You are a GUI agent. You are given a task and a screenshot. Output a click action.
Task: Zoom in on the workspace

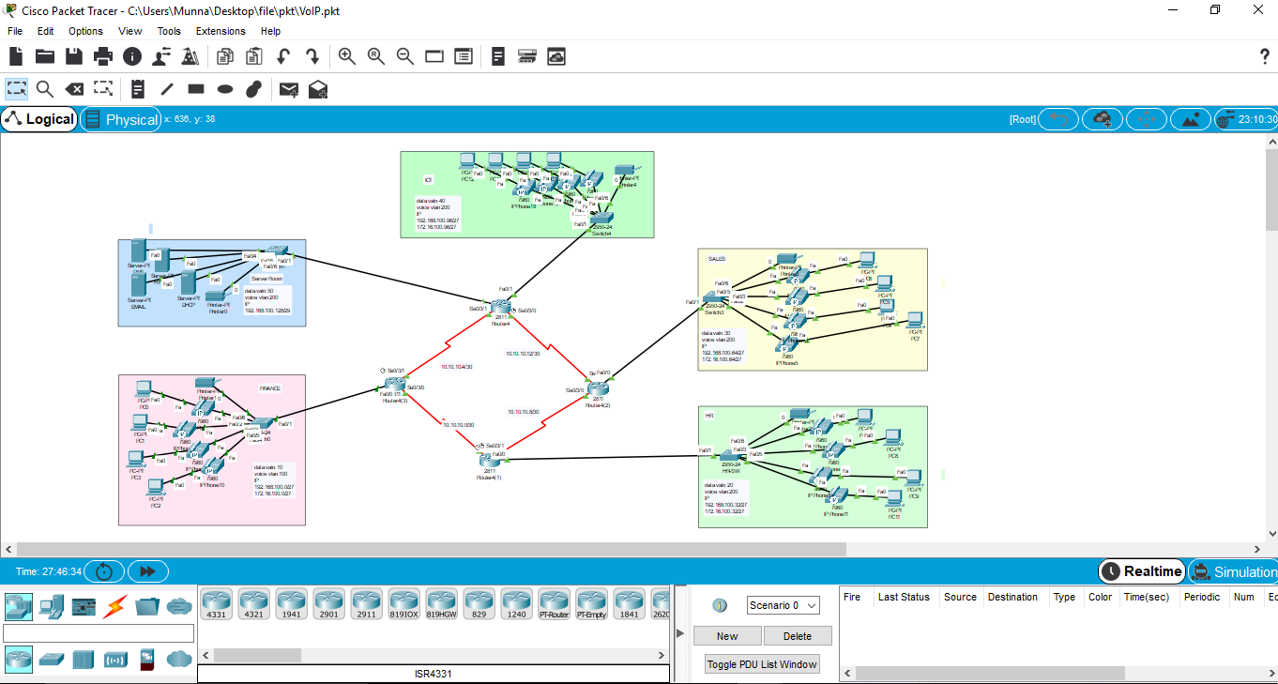click(347, 56)
